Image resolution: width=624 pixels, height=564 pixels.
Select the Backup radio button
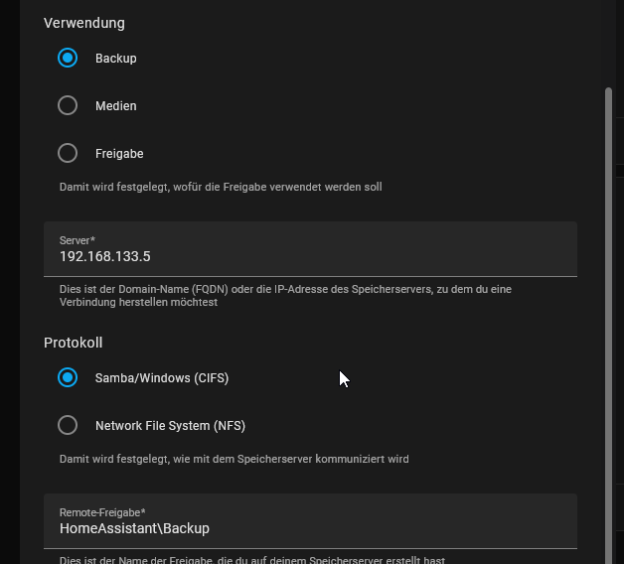68,59
